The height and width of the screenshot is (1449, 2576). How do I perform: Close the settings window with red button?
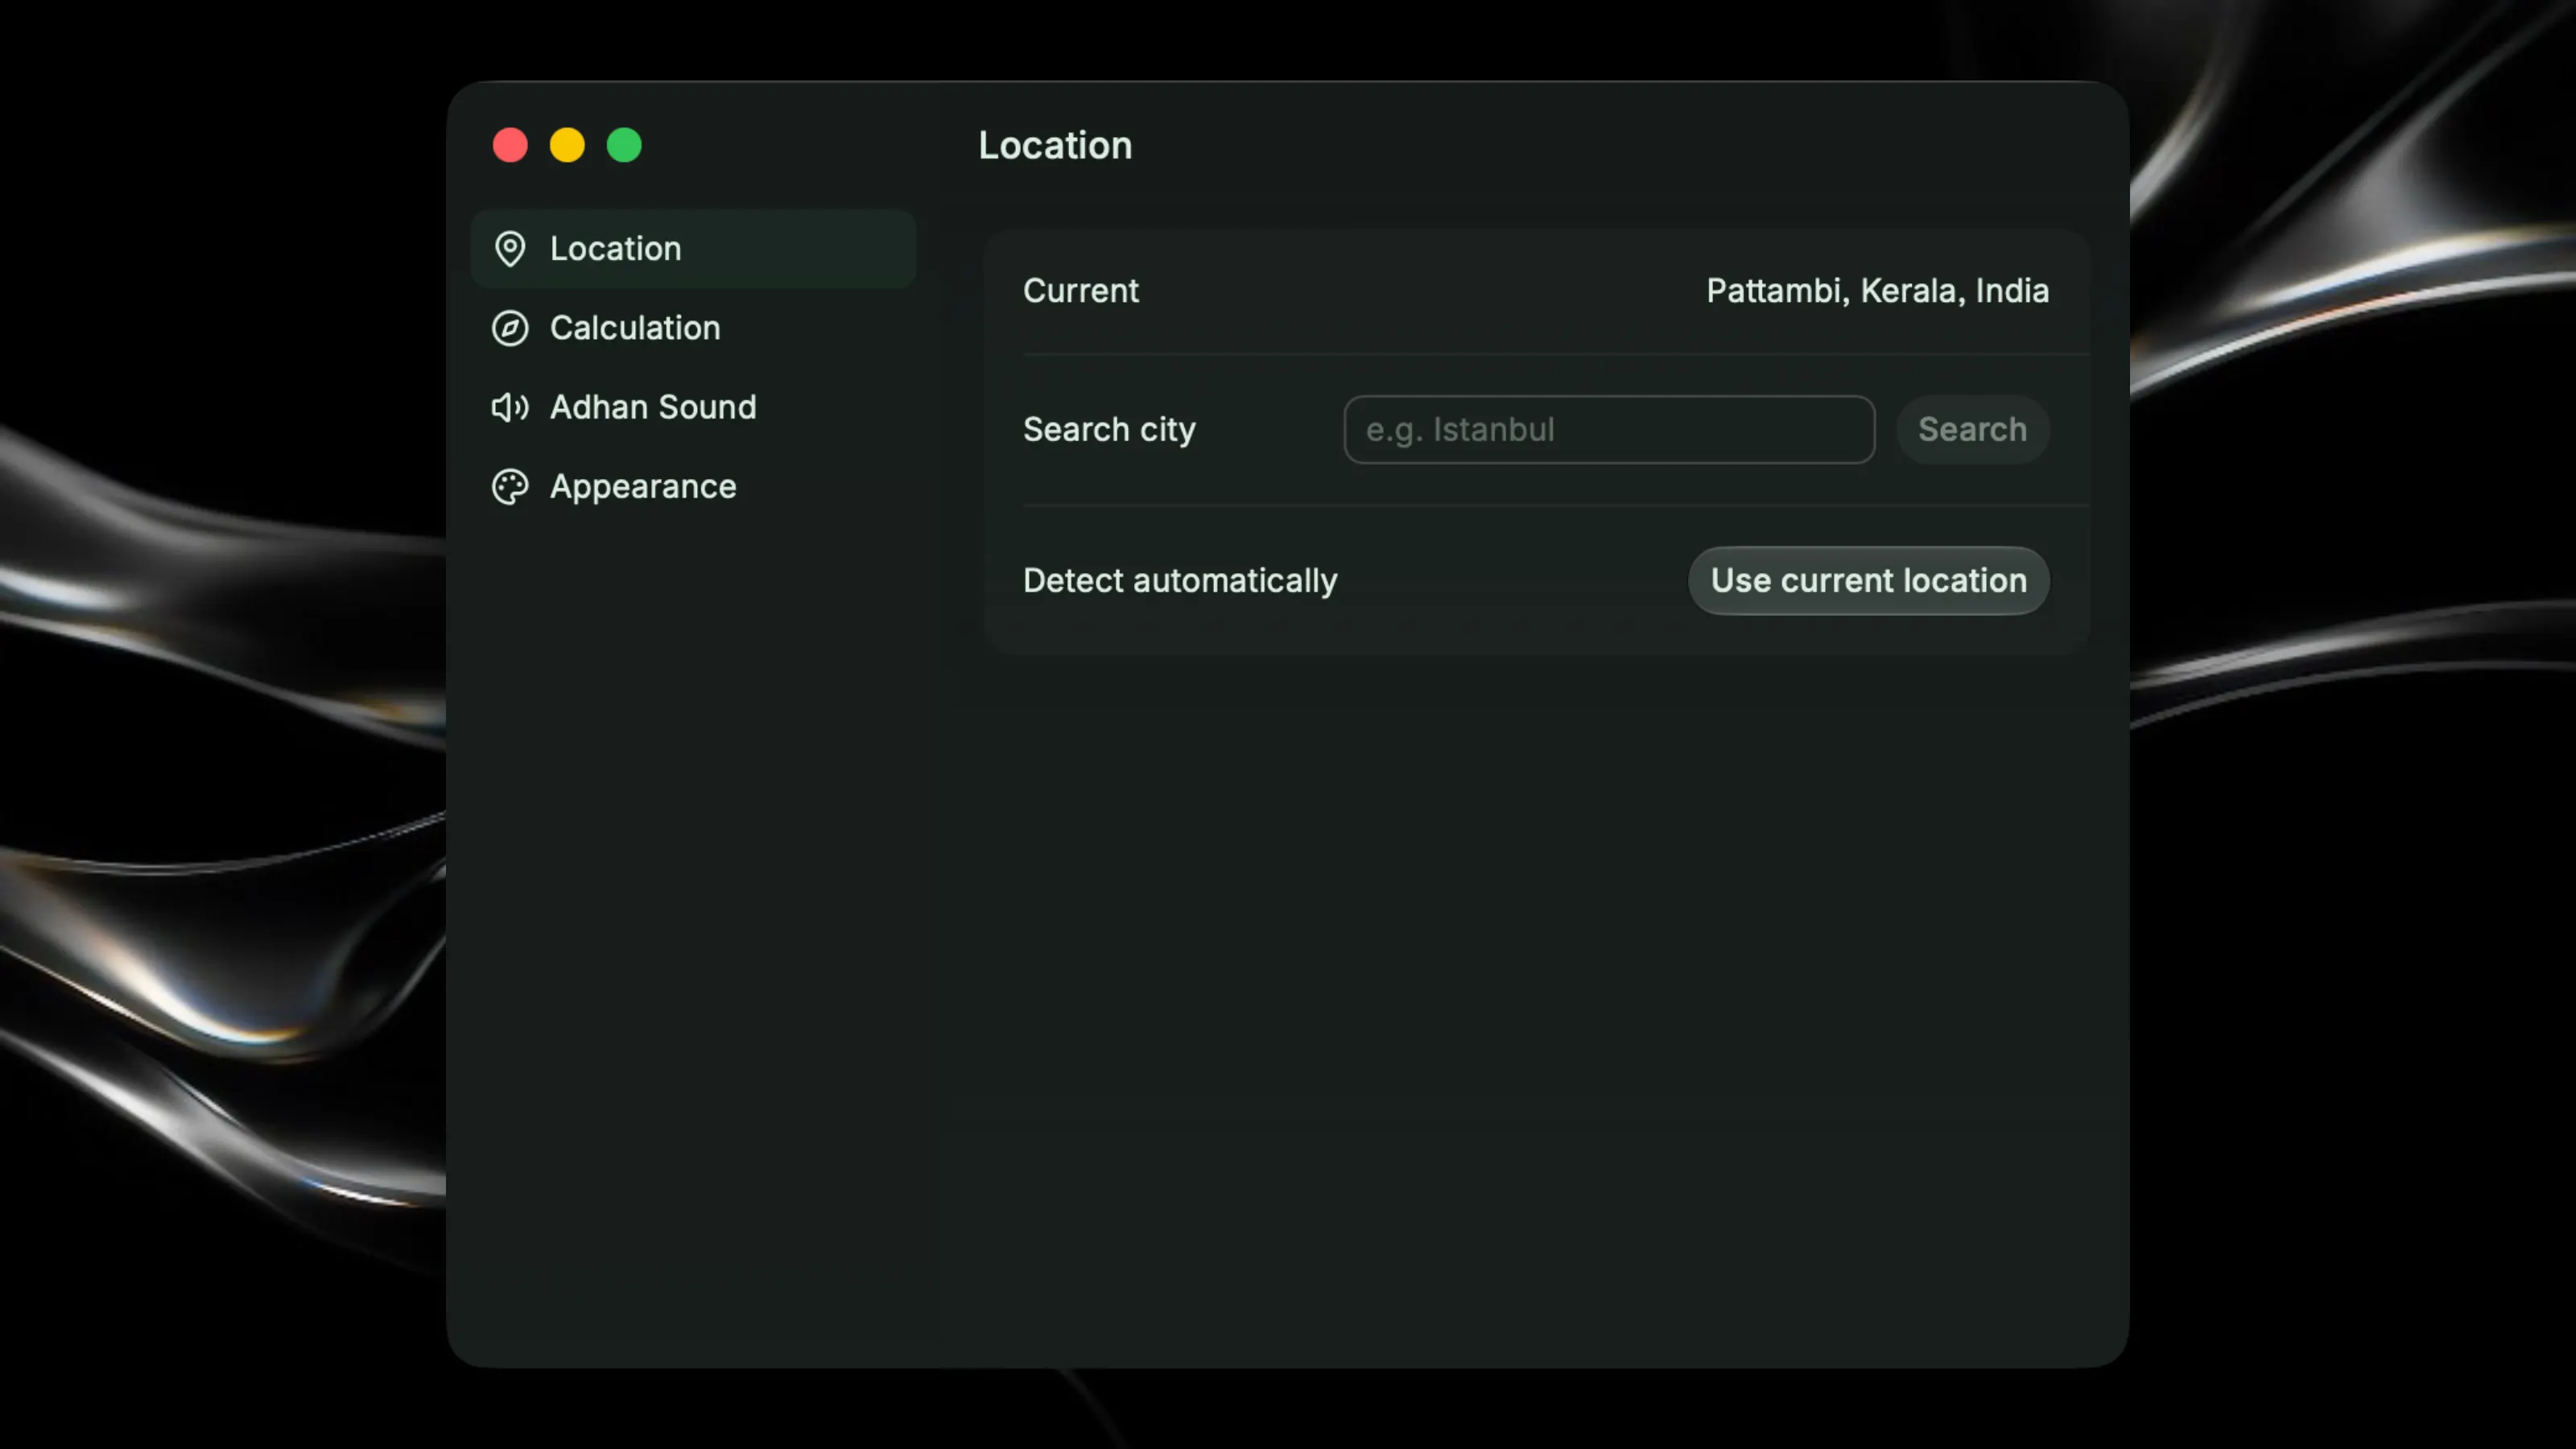[510, 146]
